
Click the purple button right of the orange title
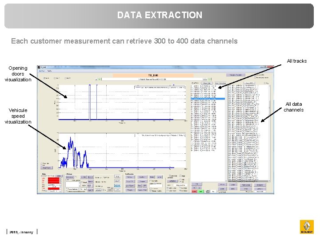point(236,75)
